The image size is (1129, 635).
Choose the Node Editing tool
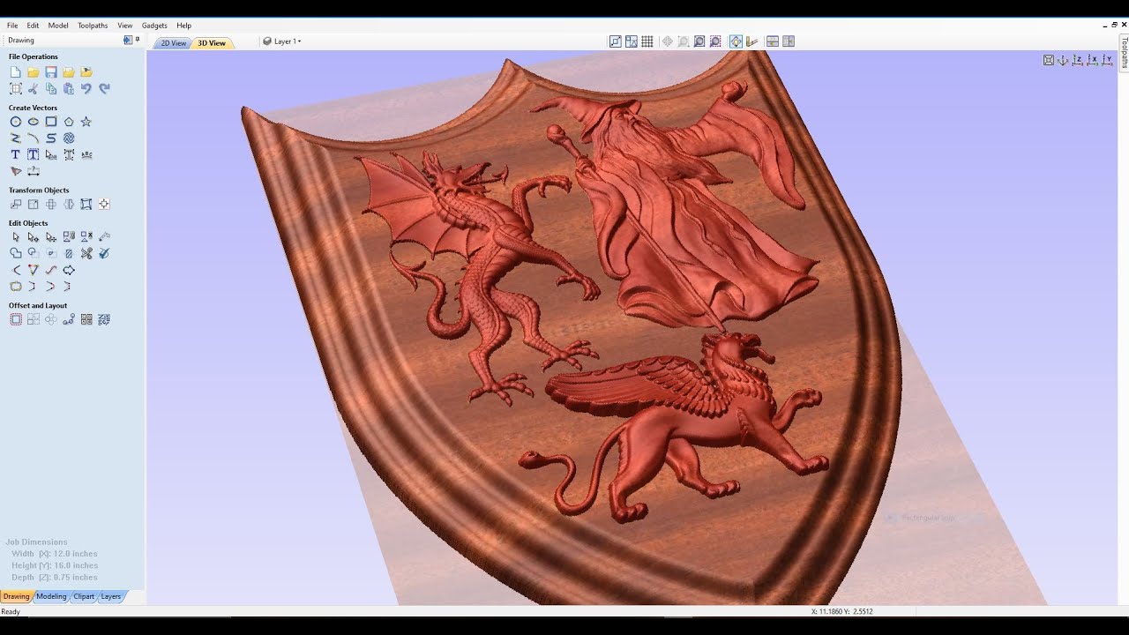tap(34, 236)
